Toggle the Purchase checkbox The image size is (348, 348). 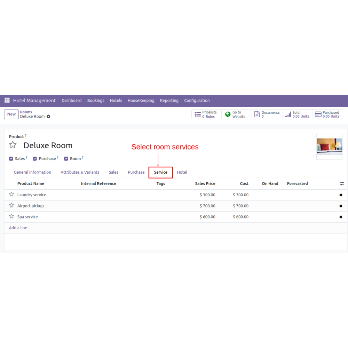[x=35, y=159]
